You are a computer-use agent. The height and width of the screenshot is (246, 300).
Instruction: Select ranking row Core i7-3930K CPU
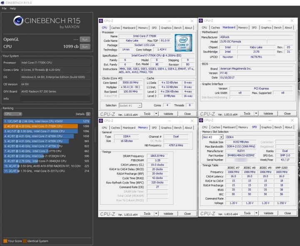(x=47, y=131)
